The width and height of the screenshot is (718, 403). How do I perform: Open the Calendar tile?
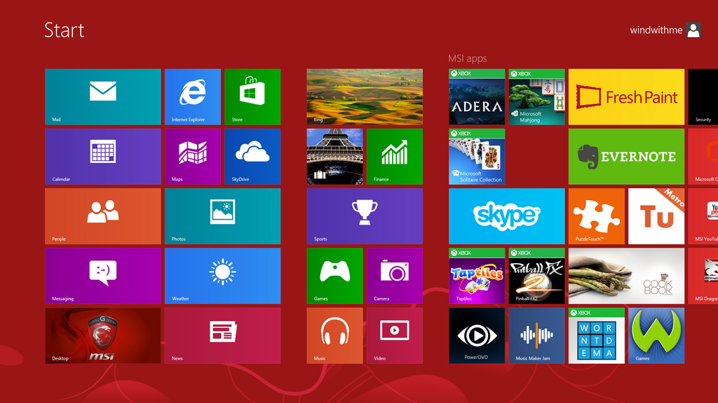[x=103, y=157]
